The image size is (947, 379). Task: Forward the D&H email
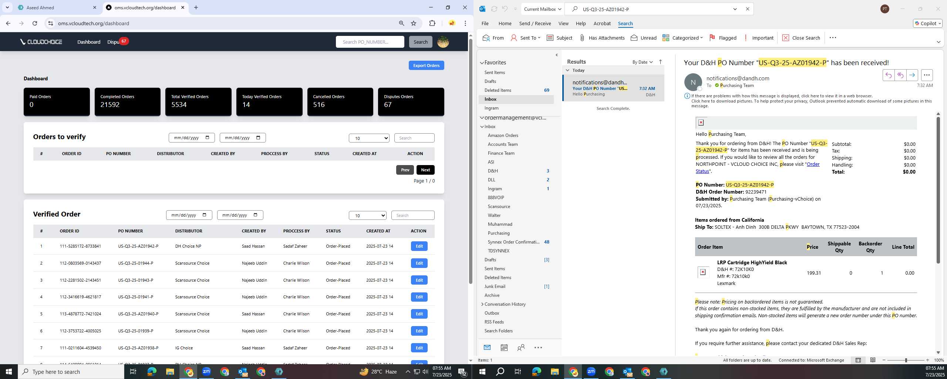[x=912, y=75]
